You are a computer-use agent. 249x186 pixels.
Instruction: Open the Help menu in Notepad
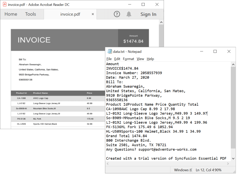(x=150, y=59)
